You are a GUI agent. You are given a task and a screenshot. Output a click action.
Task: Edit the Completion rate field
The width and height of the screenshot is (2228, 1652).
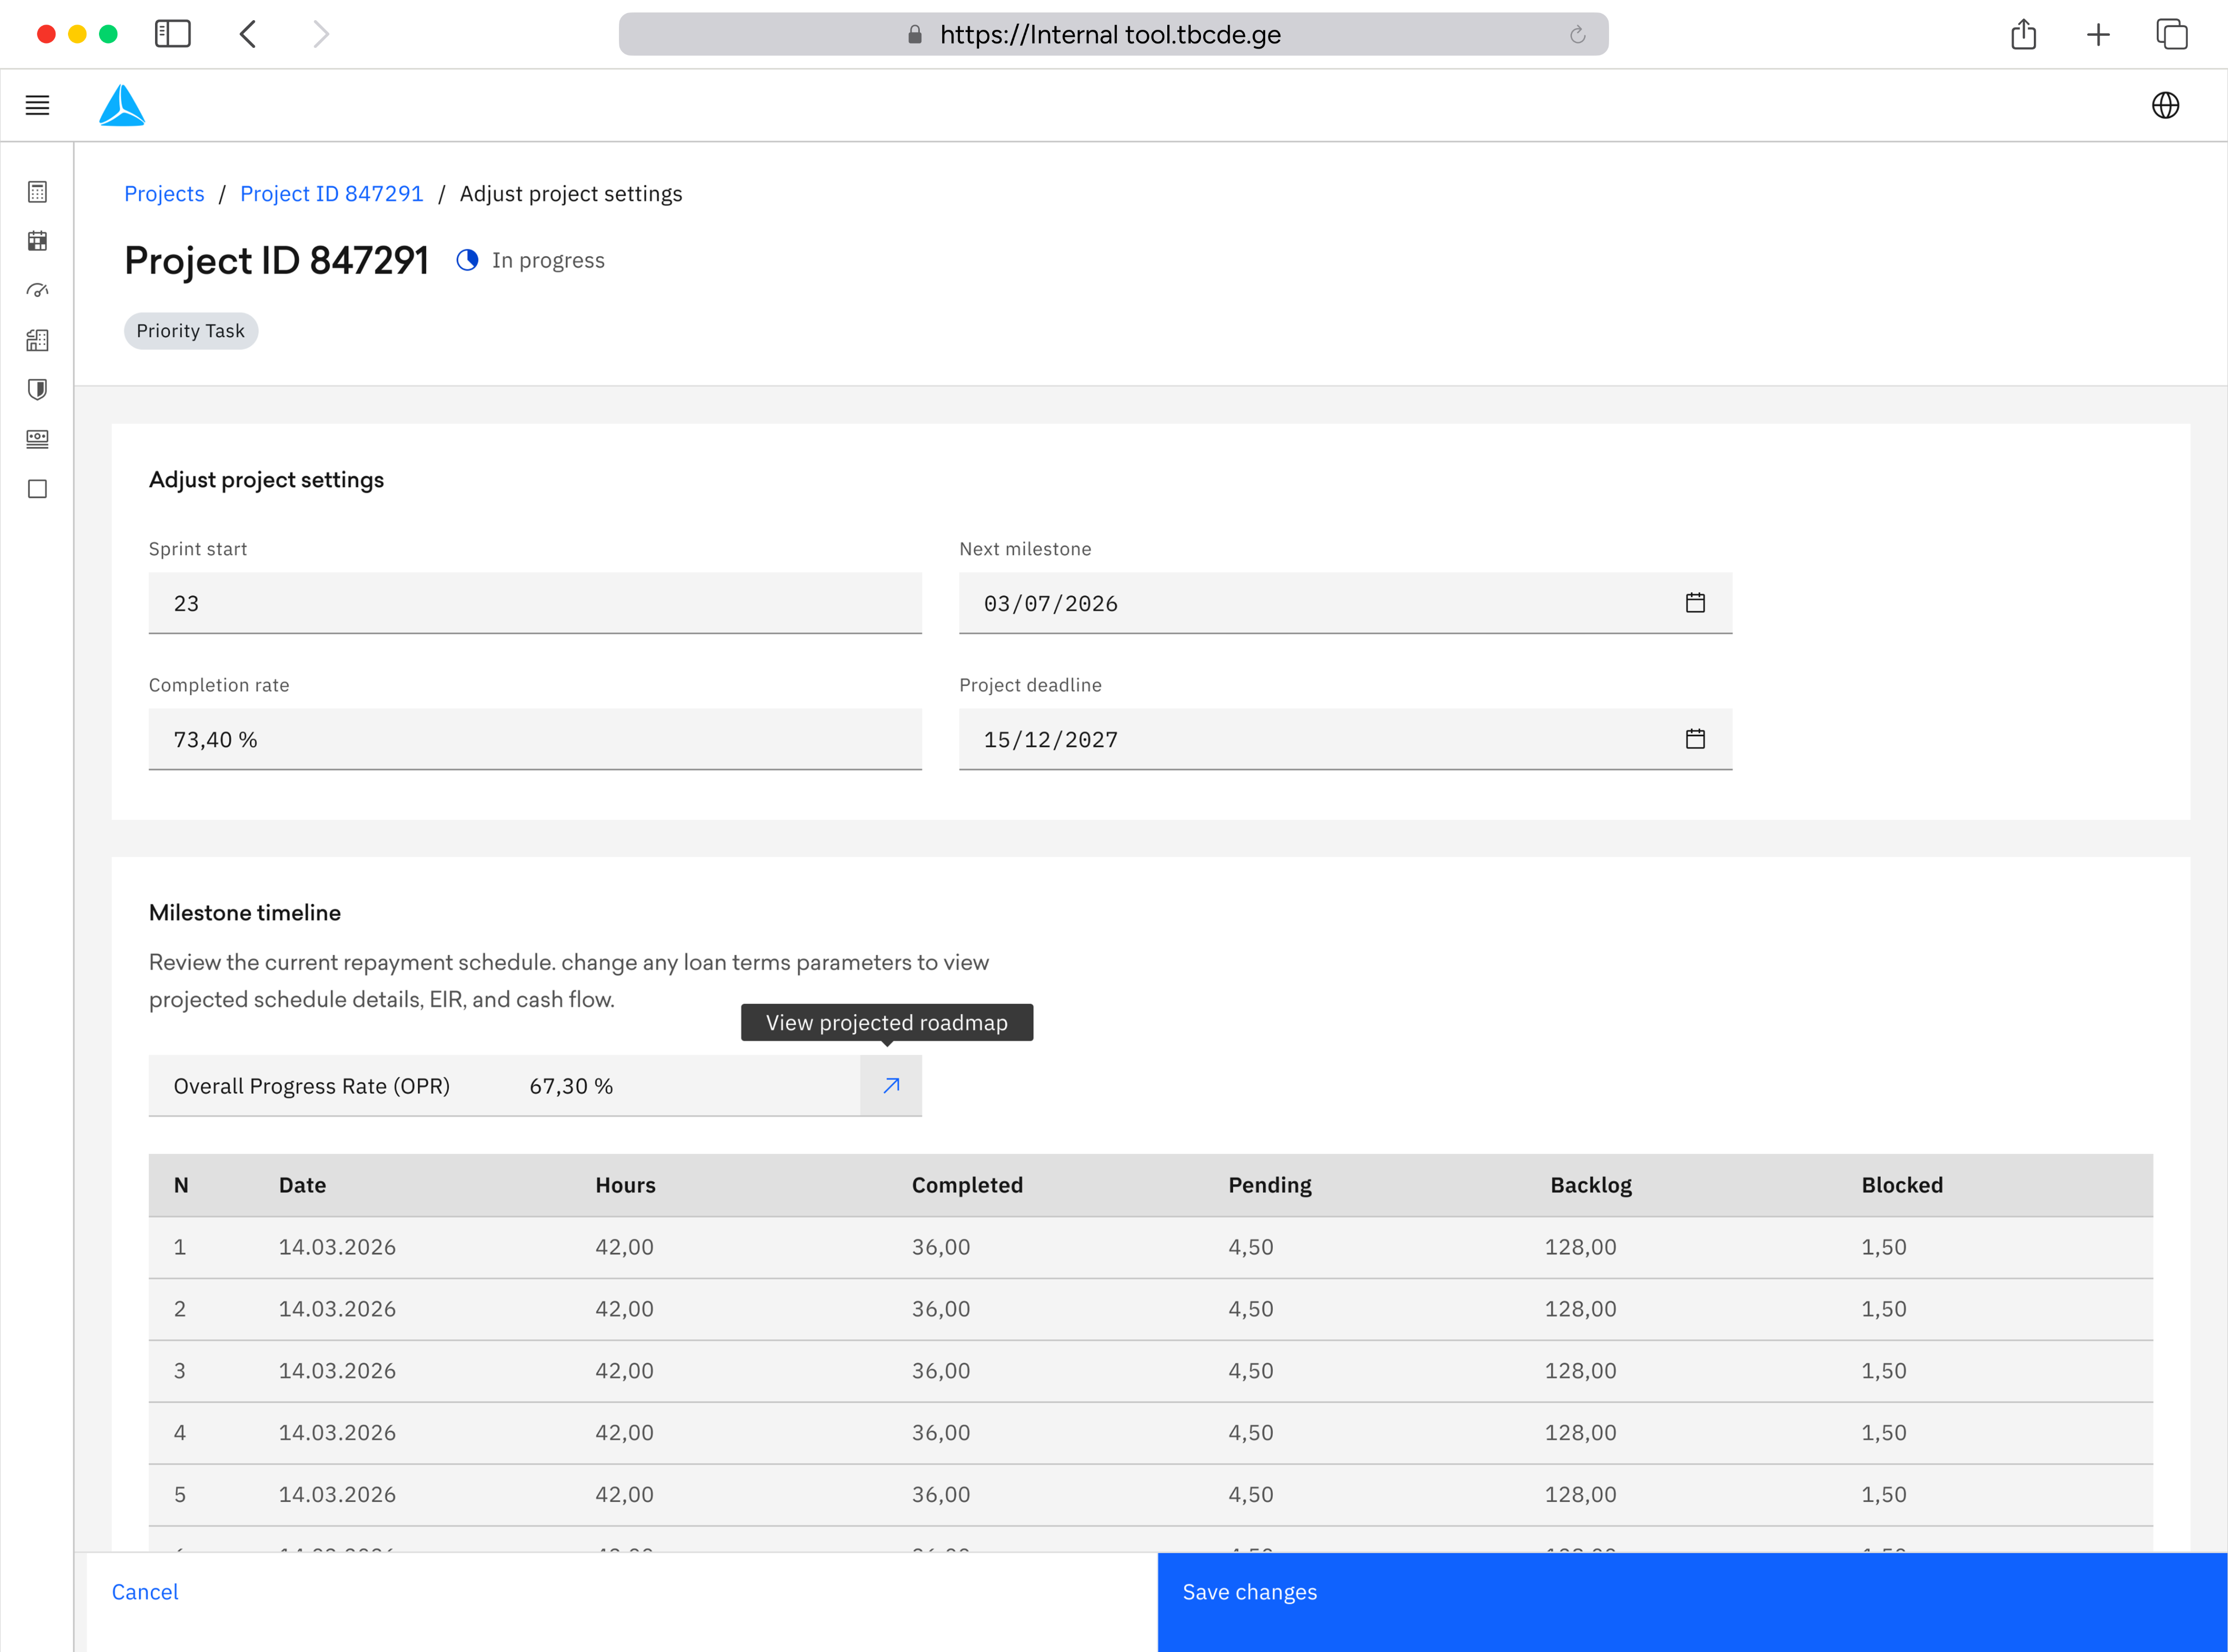pyautogui.click(x=535, y=739)
